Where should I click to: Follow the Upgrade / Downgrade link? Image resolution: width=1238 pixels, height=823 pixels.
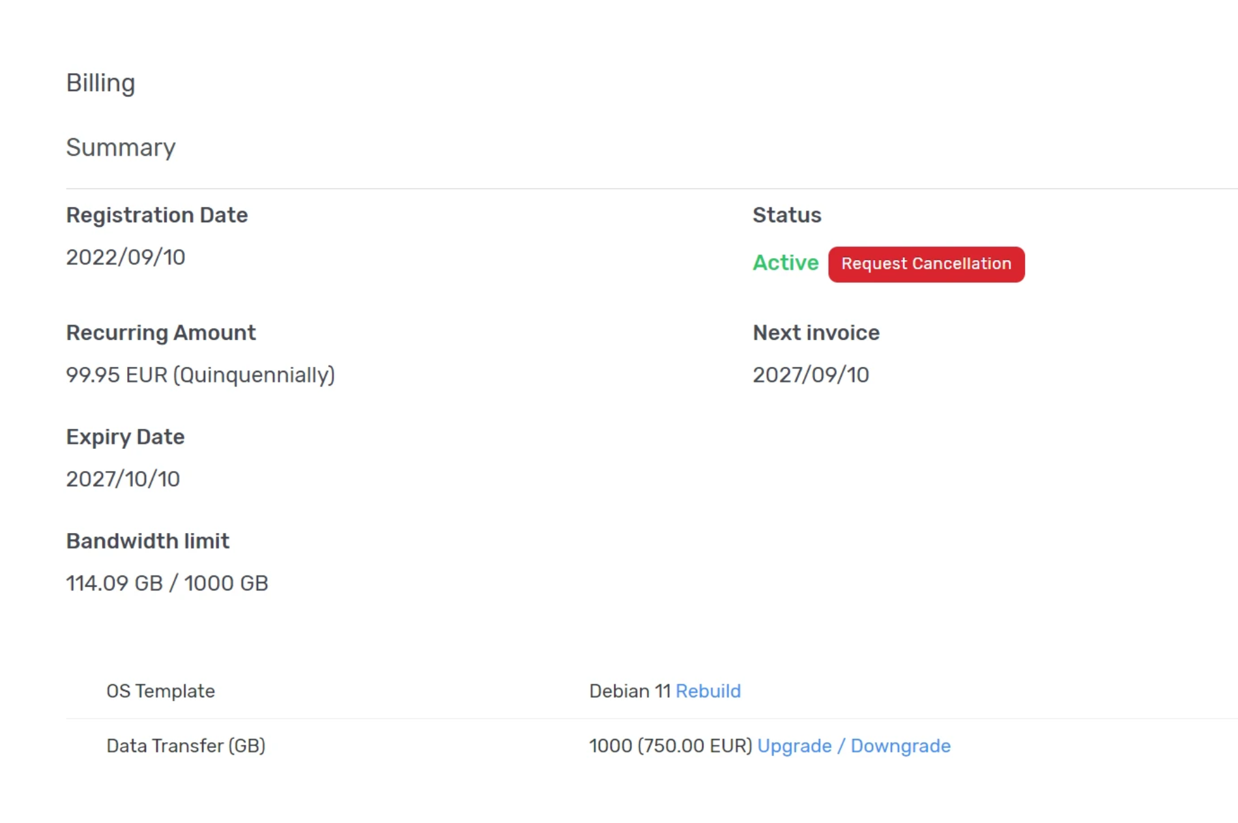[854, 745]
